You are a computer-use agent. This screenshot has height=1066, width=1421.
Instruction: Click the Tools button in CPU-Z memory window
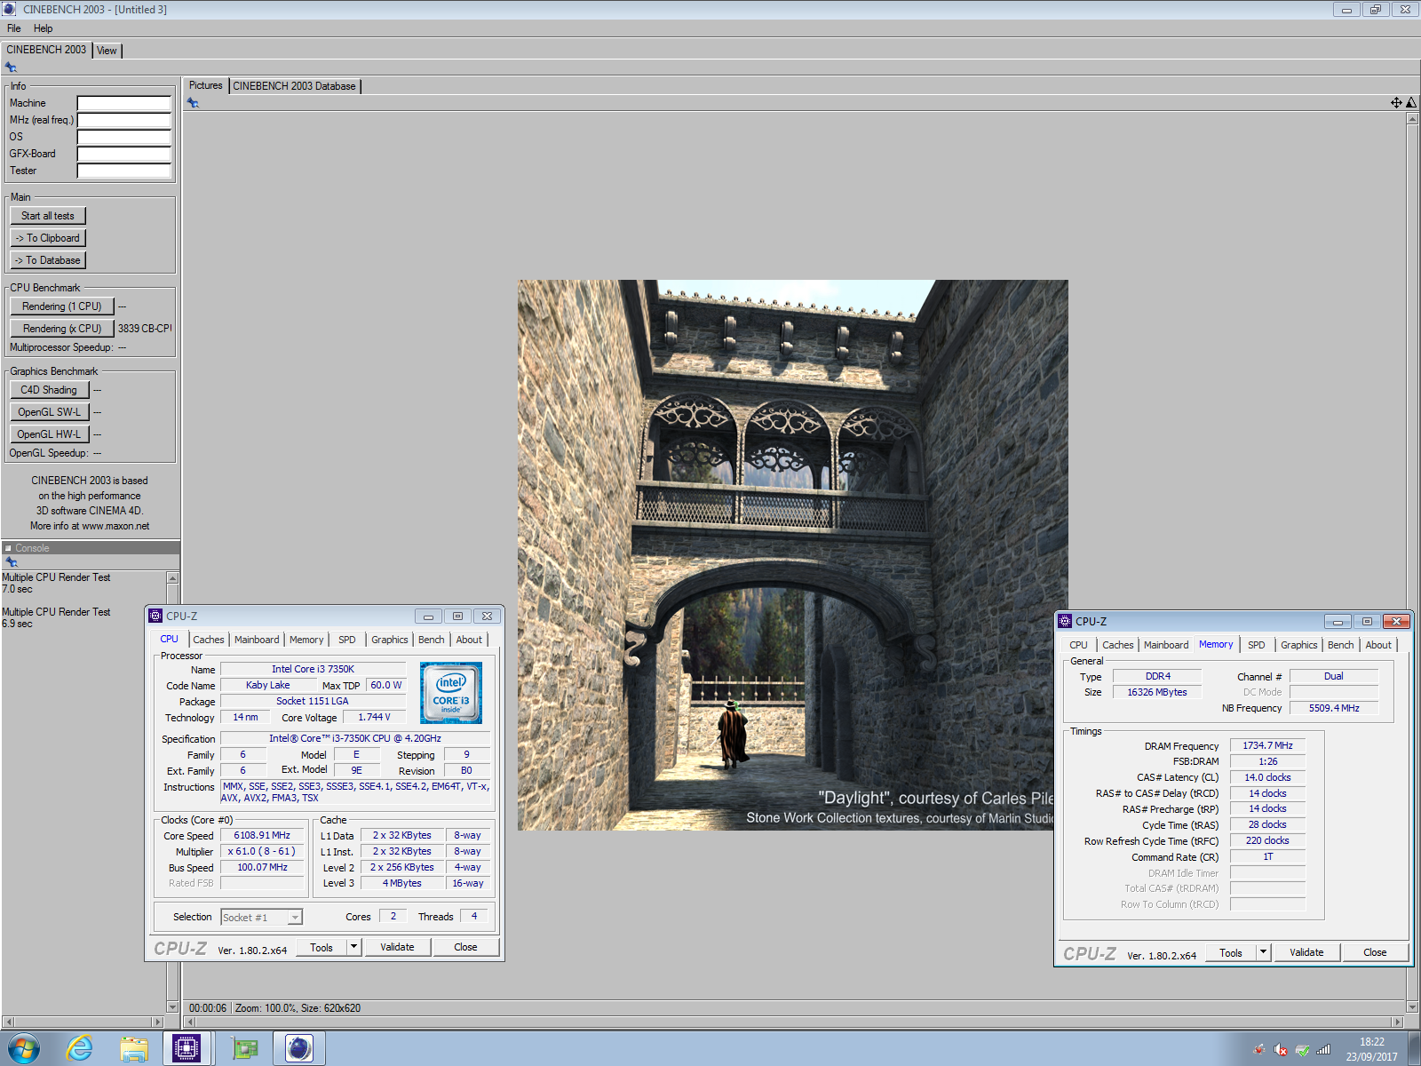pyautogui.click(x=1231, y=952)
